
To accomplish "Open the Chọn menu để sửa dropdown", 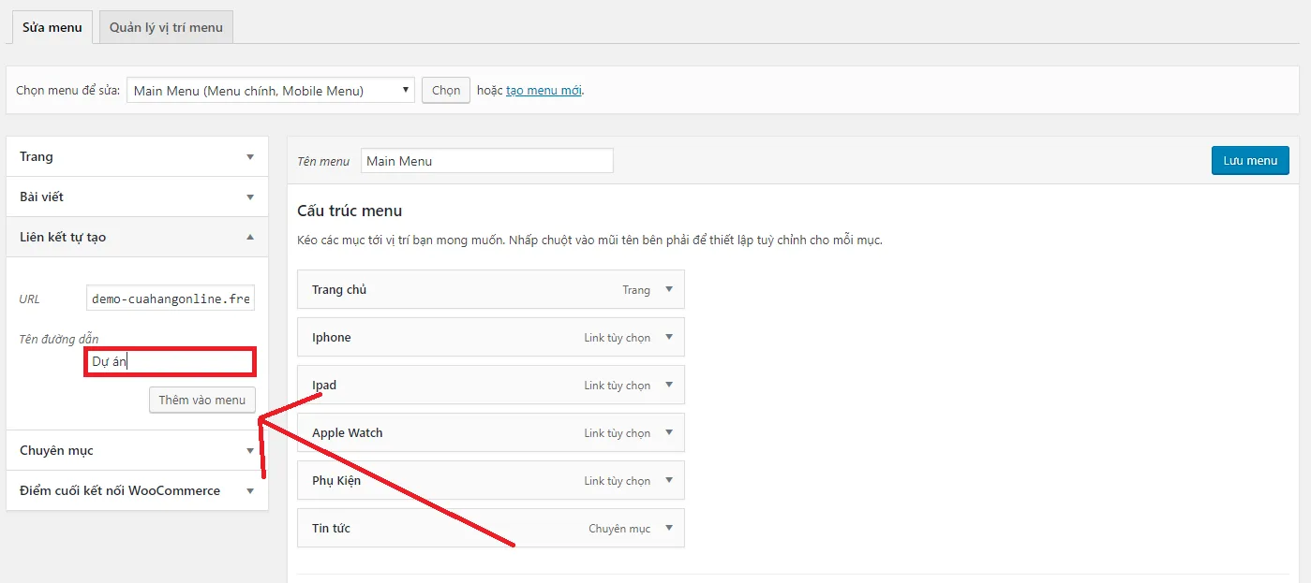I will coord(270,91).
